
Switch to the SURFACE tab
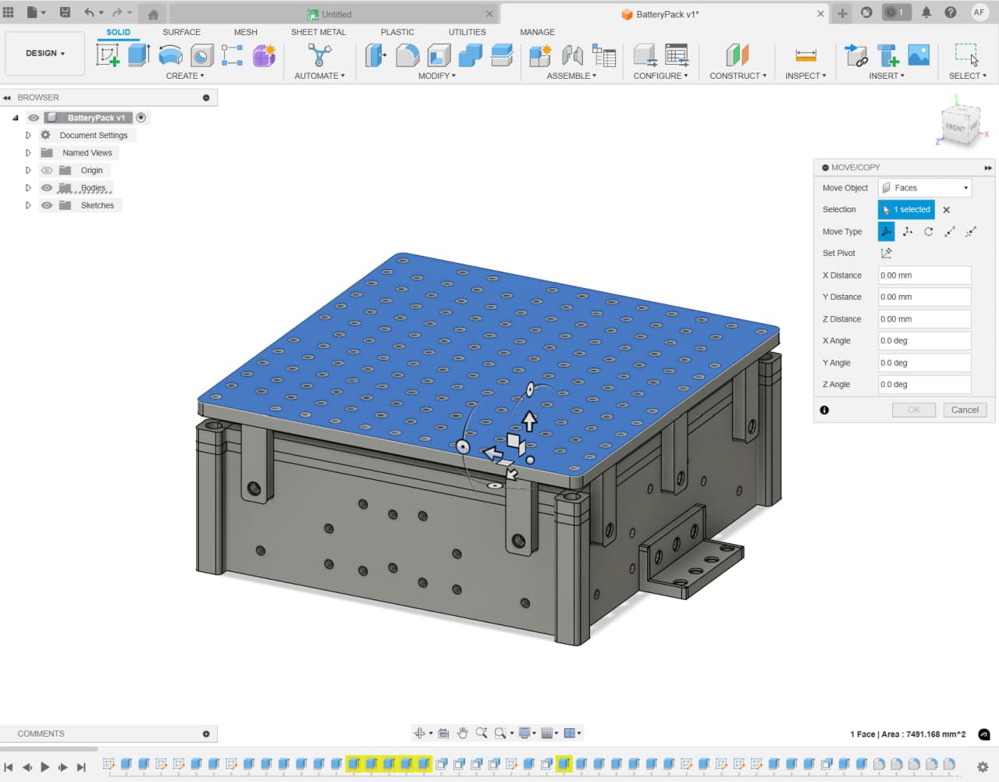pos(181,32)
